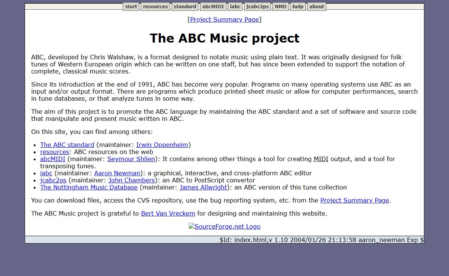Open The Nottingham Music Database link
Viewport: 449px width, 276px height.
pos(89,187)
